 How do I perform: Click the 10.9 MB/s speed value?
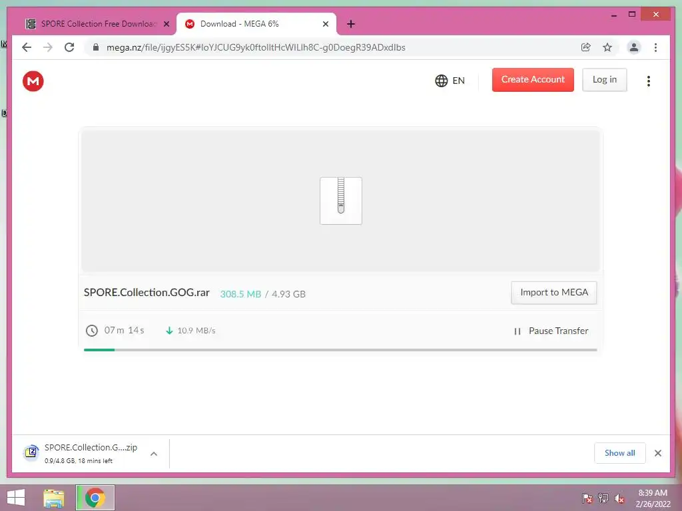point(196,331)
